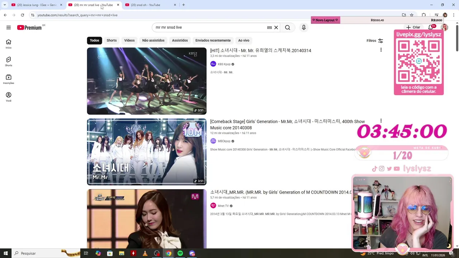Clear the search box with X
This screenshot has width=459, height=258.
(276, 28)
